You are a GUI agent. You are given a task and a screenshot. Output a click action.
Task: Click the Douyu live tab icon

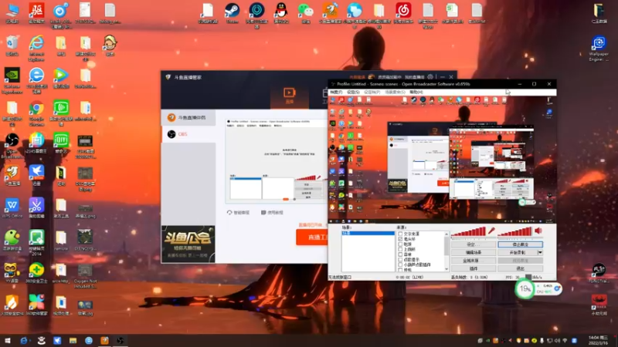[289, 95]
